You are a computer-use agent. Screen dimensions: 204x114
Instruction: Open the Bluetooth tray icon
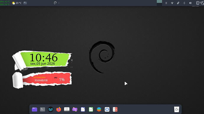(184, 3)
